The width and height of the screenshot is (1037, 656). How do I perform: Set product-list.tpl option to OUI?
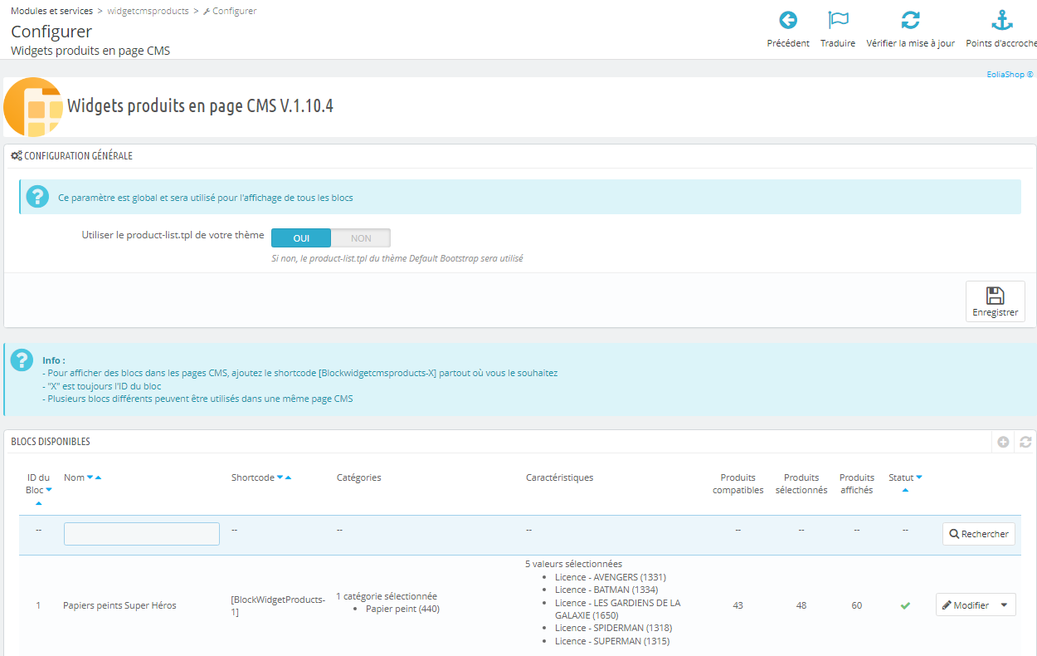[301, 238]
